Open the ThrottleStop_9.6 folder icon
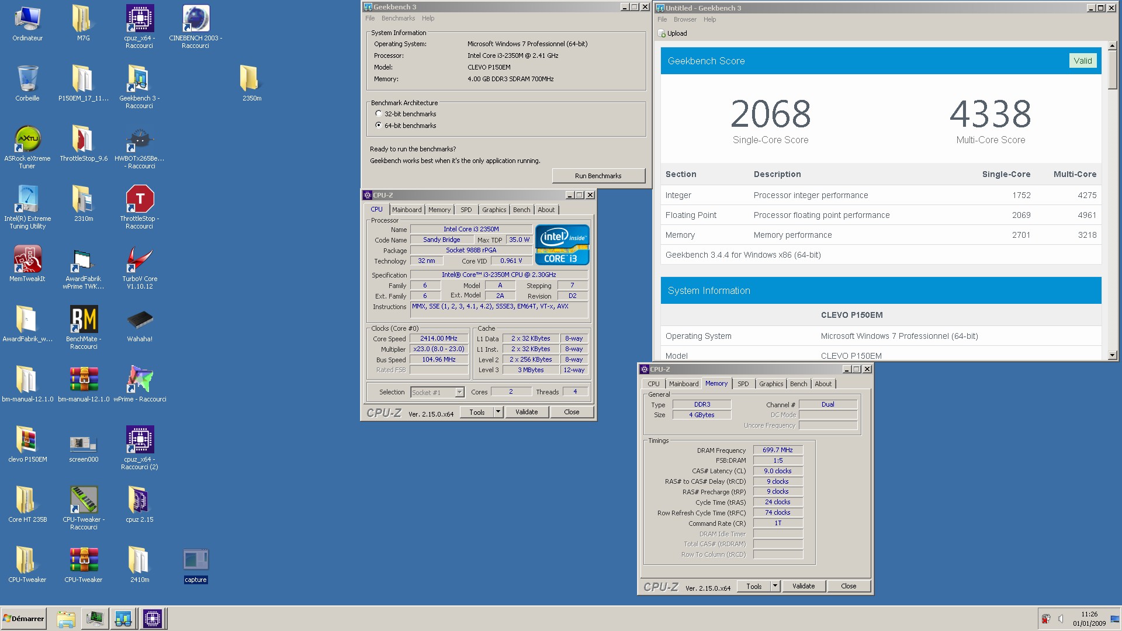1122x631 pixels. 84,139
